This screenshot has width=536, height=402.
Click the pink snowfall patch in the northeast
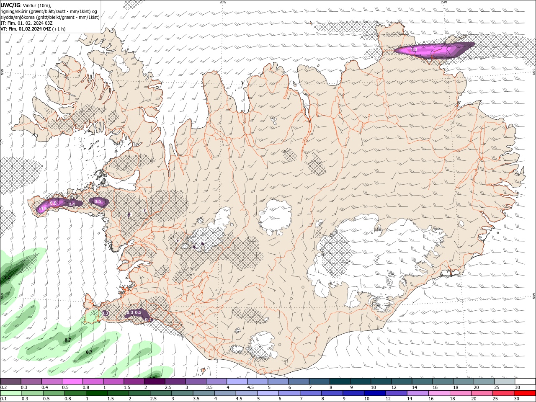coord(433,50)
